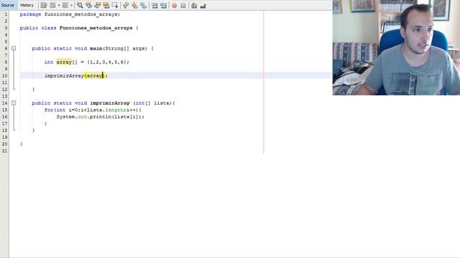Click the webcam video overlay
Image resolution: width=460 pixels, height=258 pixels.
point(396,47)
